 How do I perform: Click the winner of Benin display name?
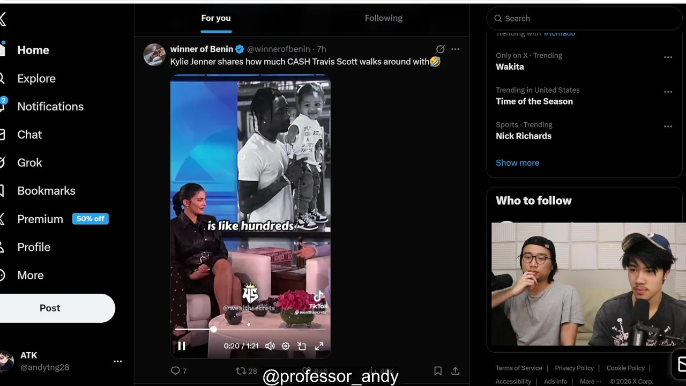(202, 49)
